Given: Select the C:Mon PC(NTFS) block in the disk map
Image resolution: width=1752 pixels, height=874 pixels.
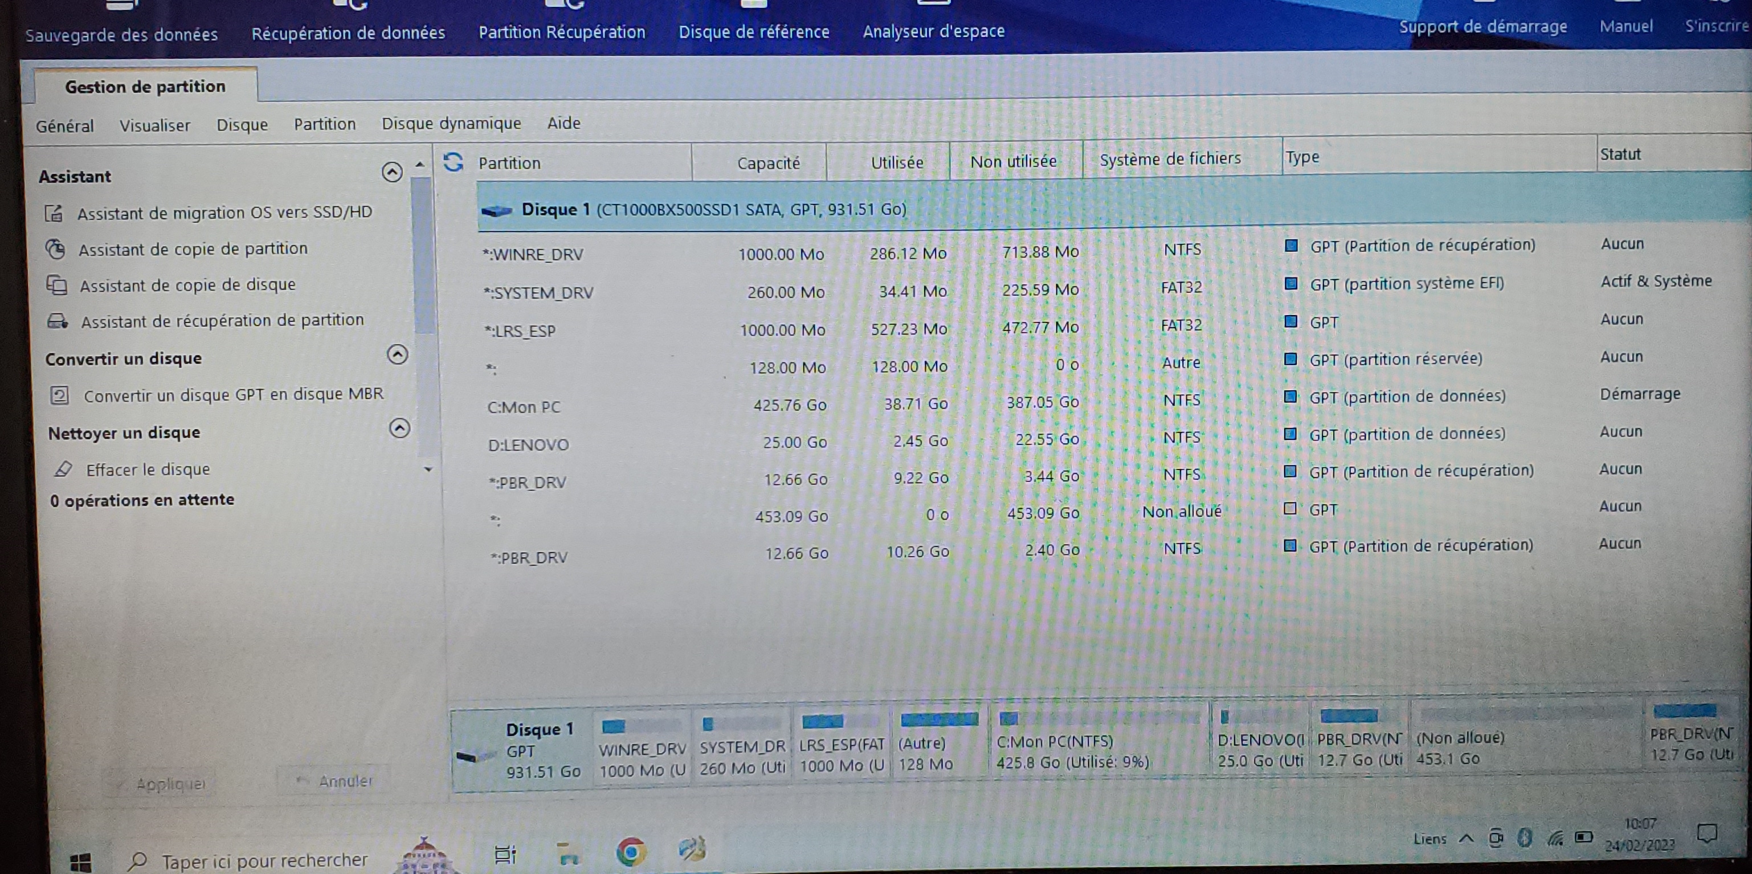Looking at the screenshot, I should tap(1098, 741).
